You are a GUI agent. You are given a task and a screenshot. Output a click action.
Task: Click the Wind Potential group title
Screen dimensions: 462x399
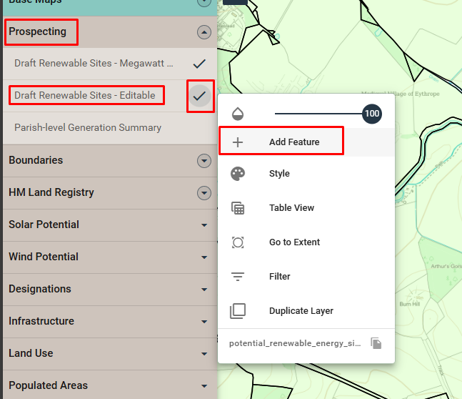coord(44,257)
